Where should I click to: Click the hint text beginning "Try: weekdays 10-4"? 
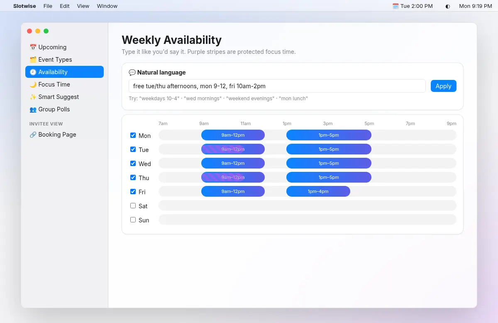pos(218,99)
